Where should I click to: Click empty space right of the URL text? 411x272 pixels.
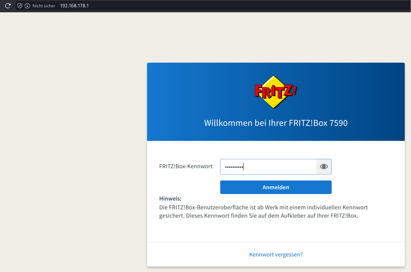tap(226, 6)
